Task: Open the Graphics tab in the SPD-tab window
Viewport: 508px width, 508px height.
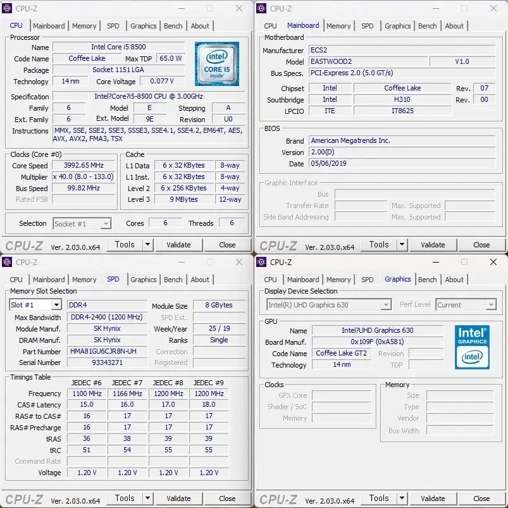Action: [x=144, y=280]
